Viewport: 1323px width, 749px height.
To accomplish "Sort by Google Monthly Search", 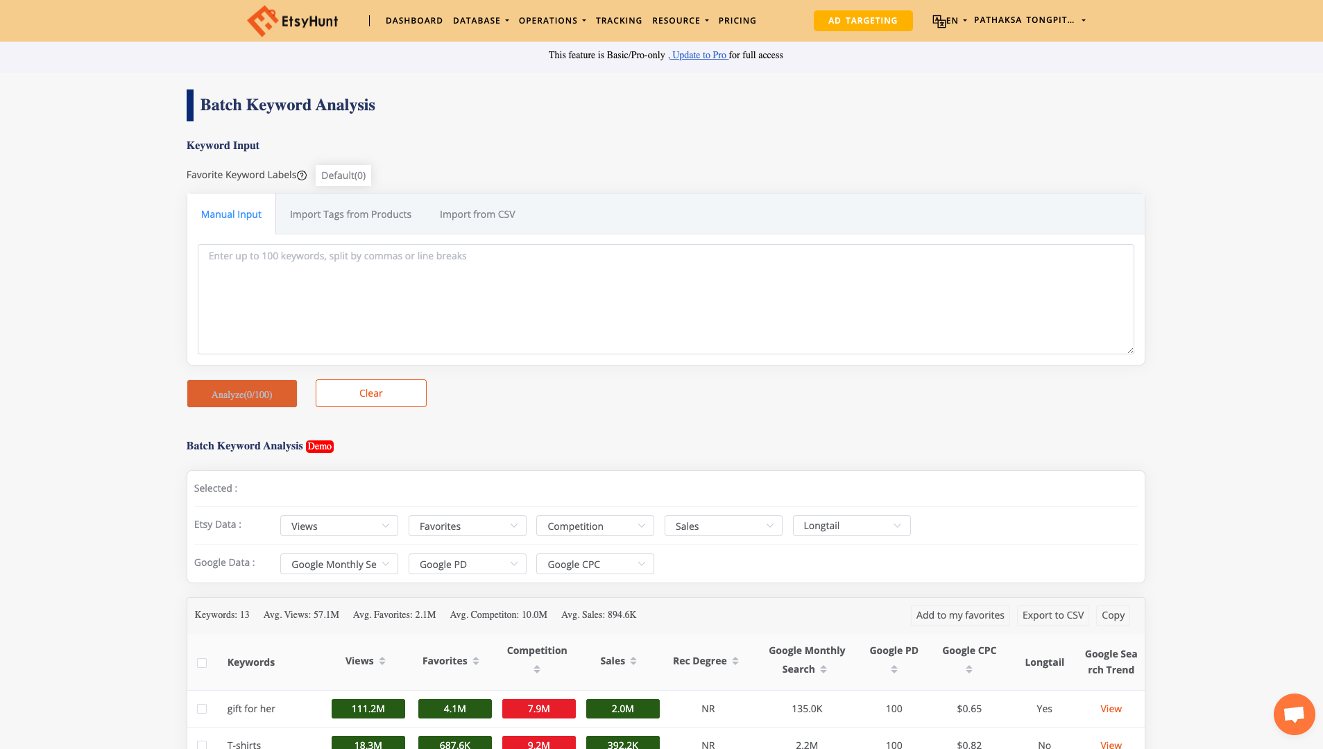I will click(x=824, y=669).
